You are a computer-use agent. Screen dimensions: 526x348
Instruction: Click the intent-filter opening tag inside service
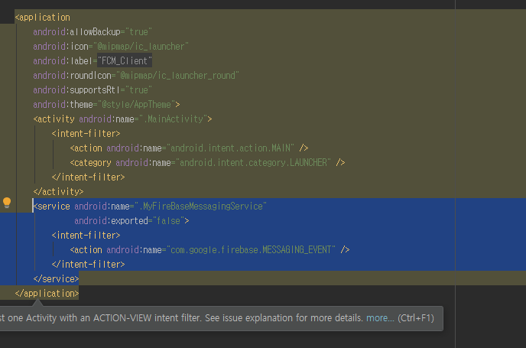tap(86, 236)
